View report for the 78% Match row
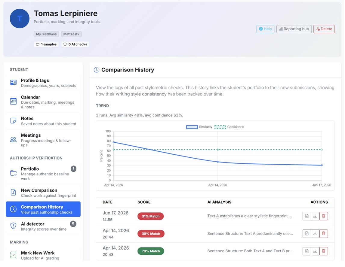The height and width of the screenshot is (267, 345). pyautogui.click(x=307, y=251)
